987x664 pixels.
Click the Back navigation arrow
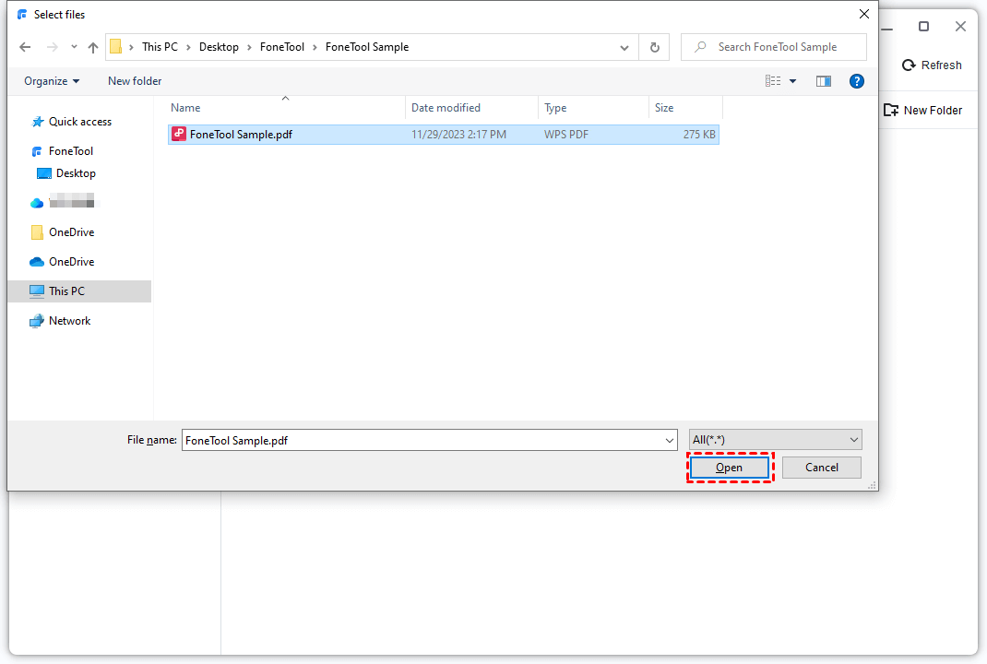(x=25, y=47)
